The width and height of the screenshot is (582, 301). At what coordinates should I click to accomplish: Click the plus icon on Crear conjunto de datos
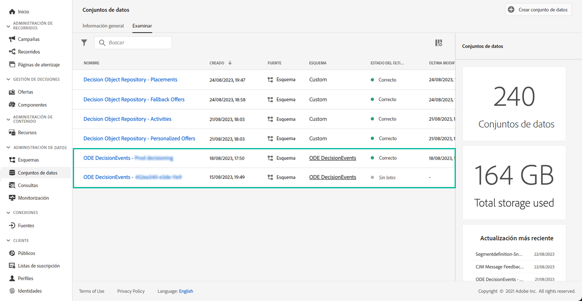[x=511, y=10]
